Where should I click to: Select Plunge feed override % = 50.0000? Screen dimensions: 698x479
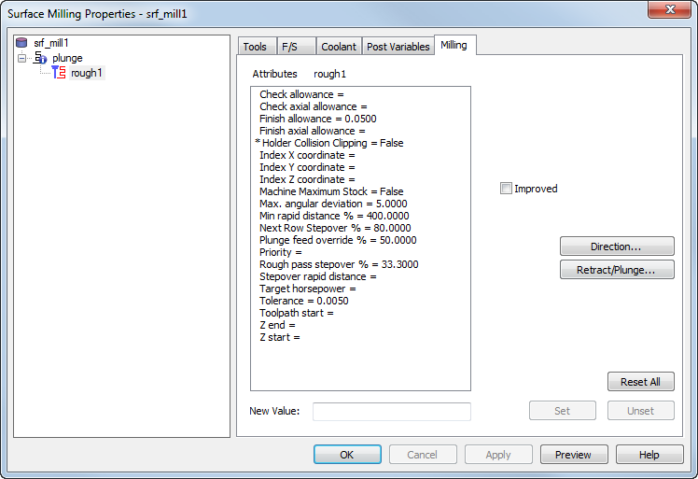tap(338, 240)
